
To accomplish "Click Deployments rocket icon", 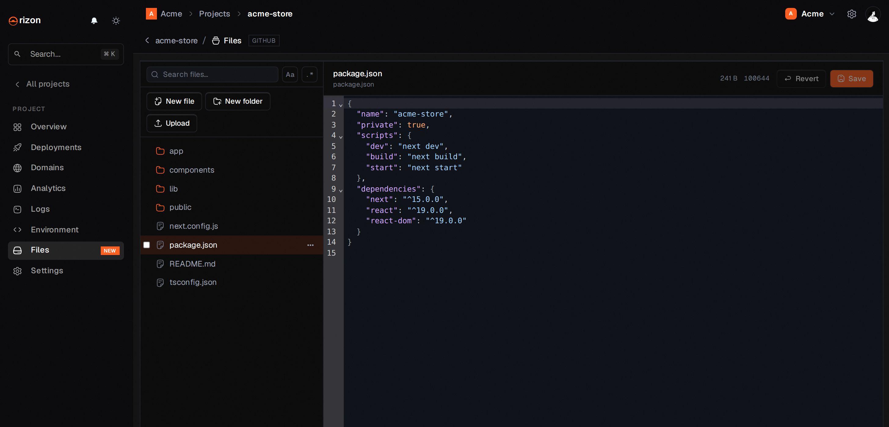I will [17, 148].
